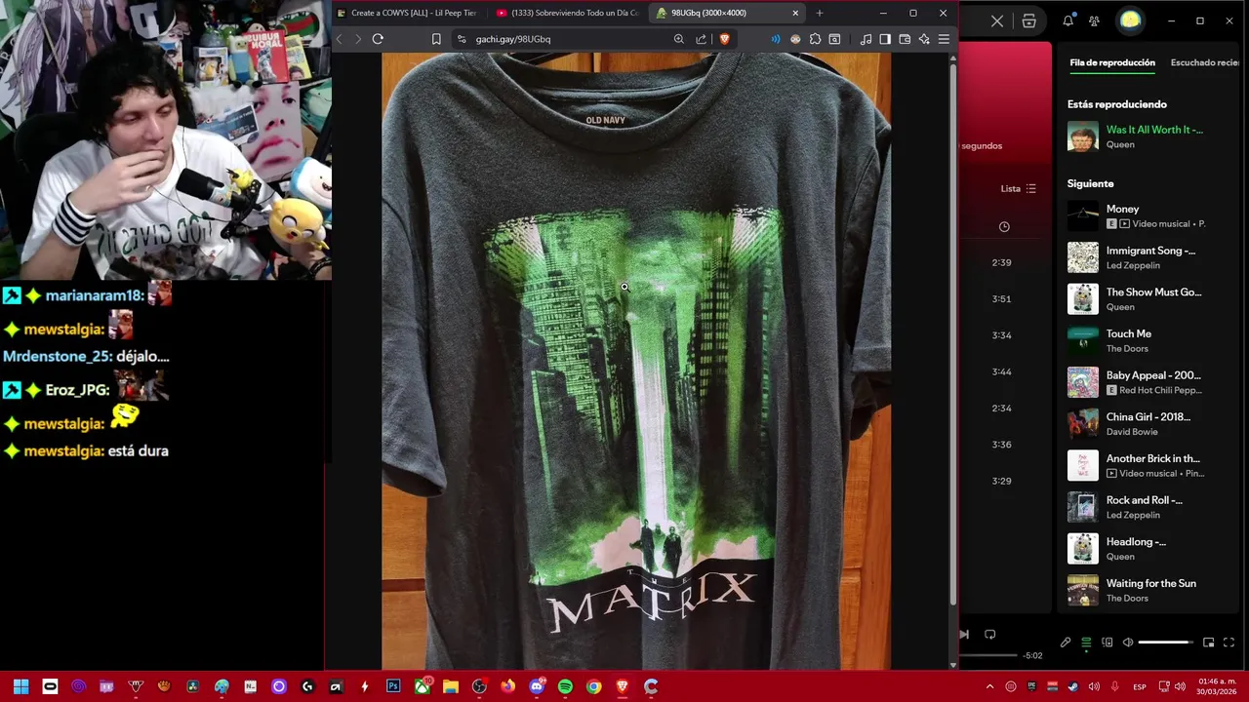Show hidden system tray icons
The width and height of the screenshot is (1249, 702).
[989, 686]
